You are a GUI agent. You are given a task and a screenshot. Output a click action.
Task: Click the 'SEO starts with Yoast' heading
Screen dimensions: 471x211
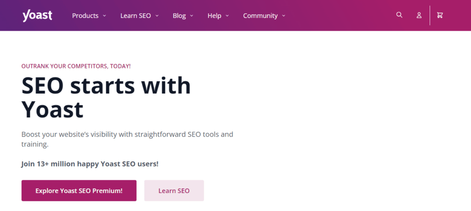[106, 97]
